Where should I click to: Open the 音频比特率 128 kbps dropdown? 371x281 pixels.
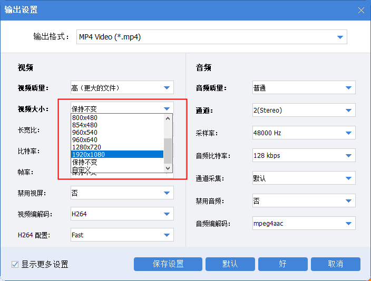304,156
